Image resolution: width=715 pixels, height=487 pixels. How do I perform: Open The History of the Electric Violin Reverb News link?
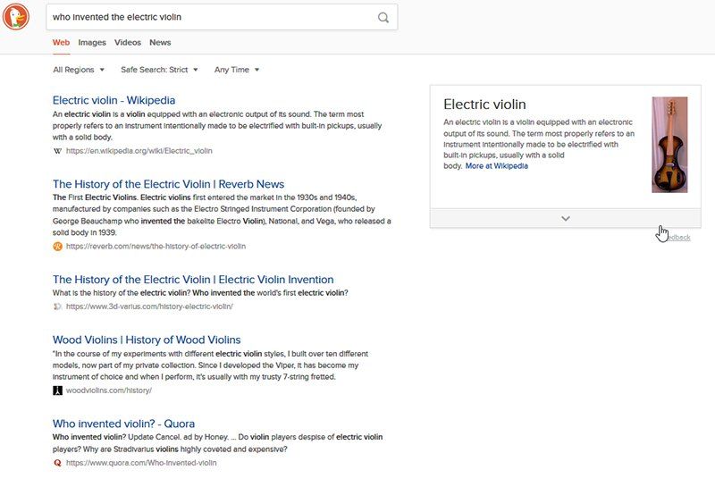pos(168,184)
